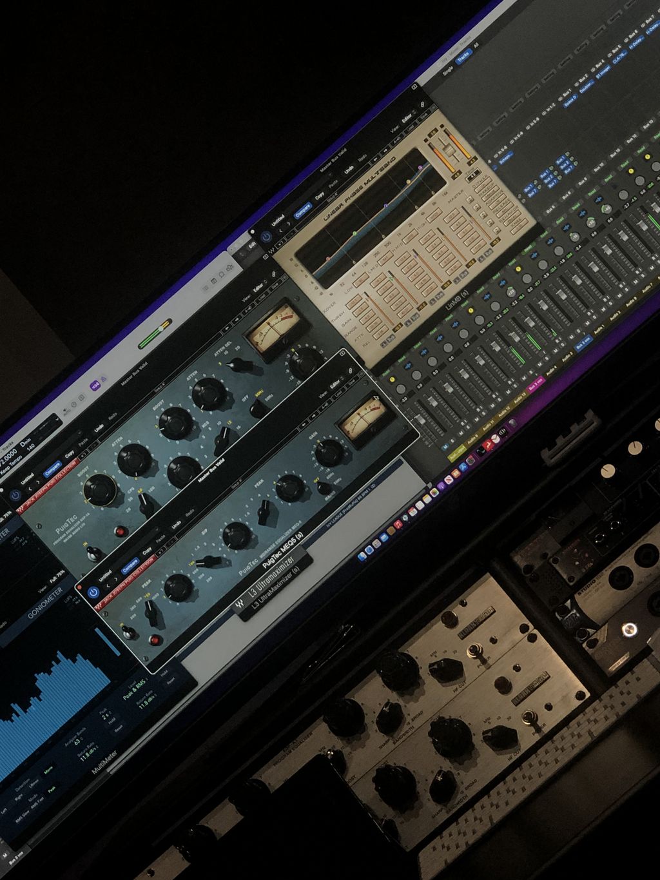Click the Dip knob on MEQ5

click(237, 535)
